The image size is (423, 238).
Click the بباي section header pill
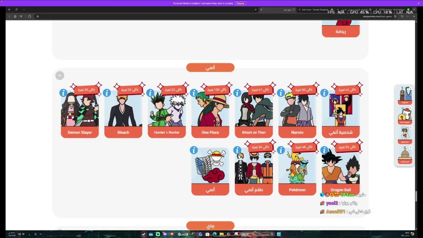(210, 226)
